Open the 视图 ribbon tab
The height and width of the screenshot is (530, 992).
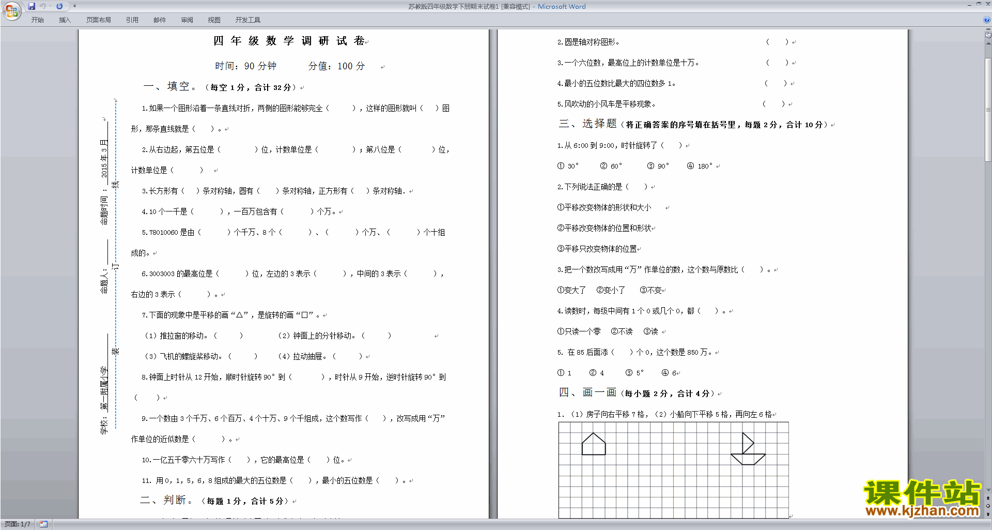[214, 20]
